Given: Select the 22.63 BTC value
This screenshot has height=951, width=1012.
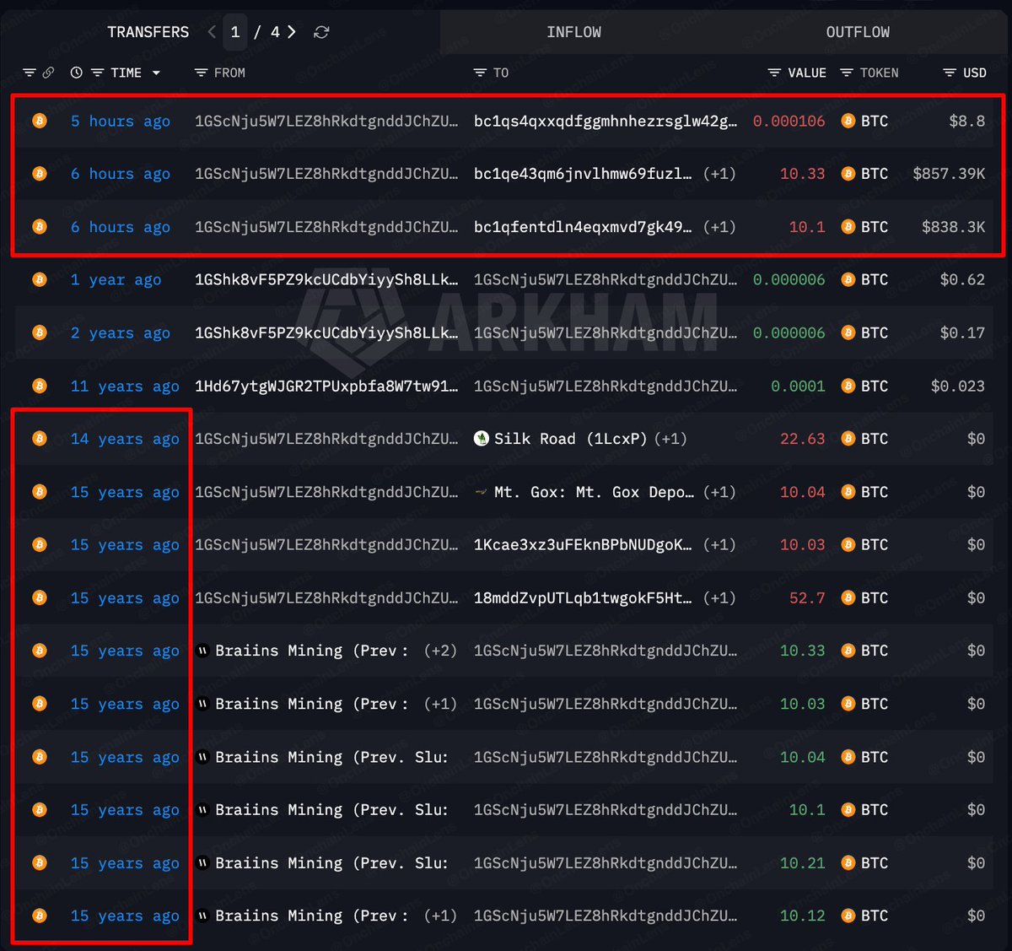Looking at the screenshot, I should coord(802,439).
